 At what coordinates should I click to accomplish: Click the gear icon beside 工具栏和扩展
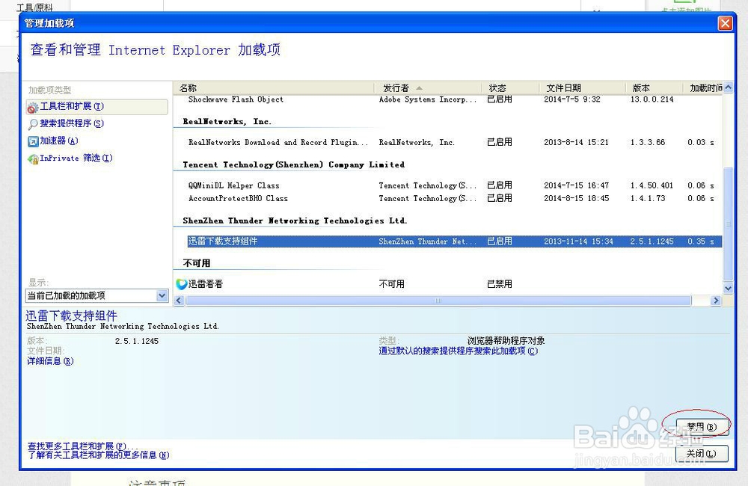(32, 108)
